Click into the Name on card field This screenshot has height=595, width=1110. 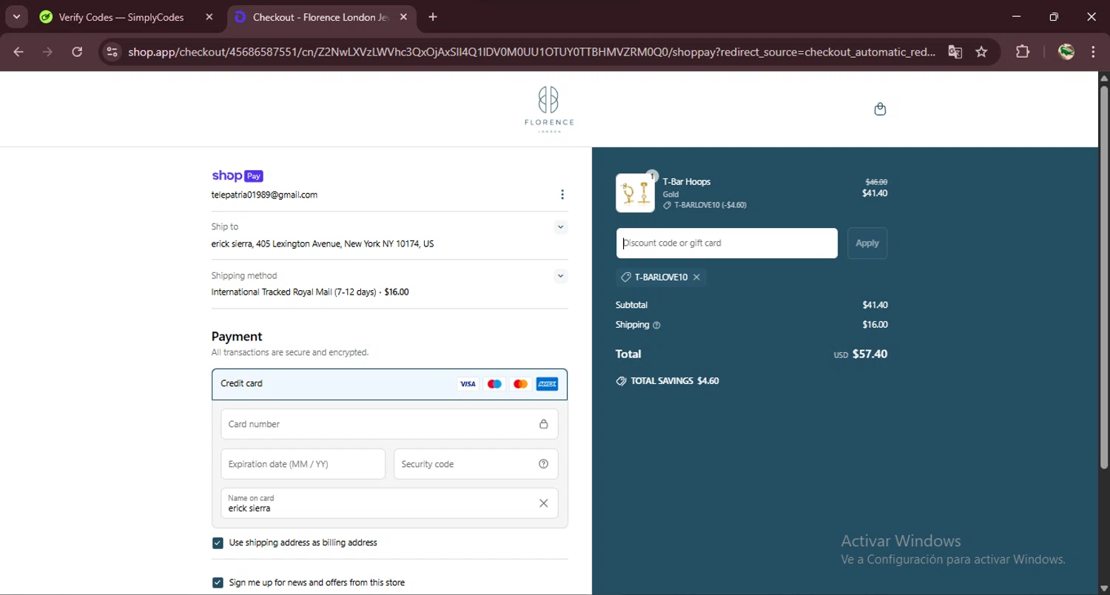coord(389,503)
